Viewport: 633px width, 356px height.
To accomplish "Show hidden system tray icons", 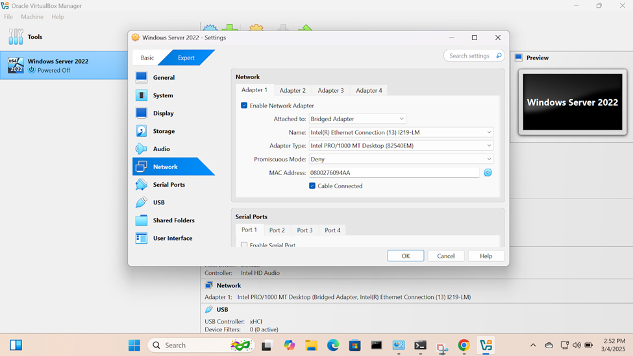I will pos(533,345).
